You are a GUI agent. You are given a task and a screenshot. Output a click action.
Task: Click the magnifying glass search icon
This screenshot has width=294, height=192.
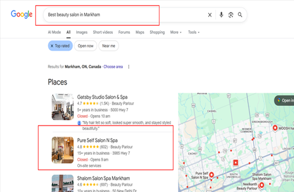[240, 15]
